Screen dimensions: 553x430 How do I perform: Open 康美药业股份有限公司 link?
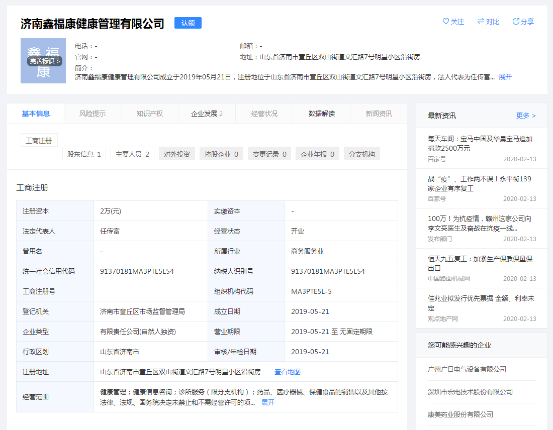coord(460,414)
